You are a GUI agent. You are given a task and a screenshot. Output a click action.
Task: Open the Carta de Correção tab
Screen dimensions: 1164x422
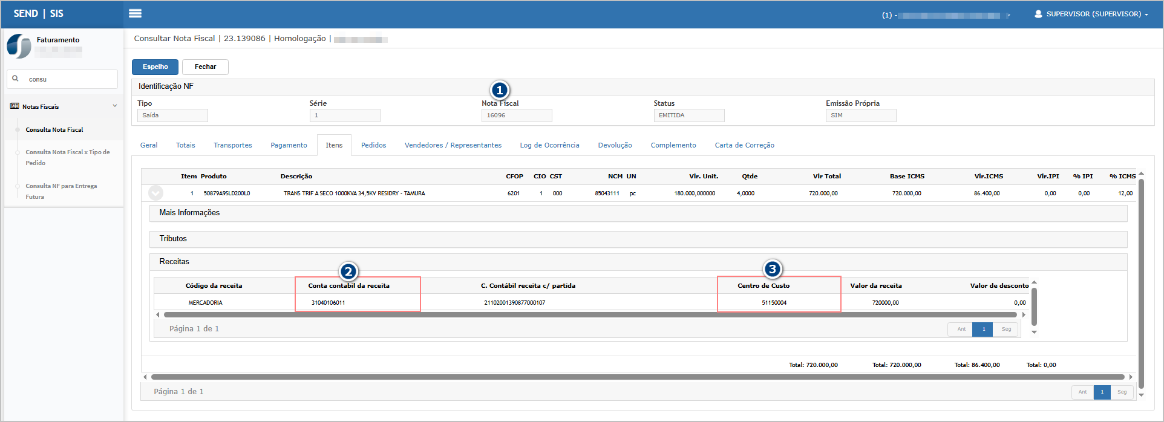(744, 145)
